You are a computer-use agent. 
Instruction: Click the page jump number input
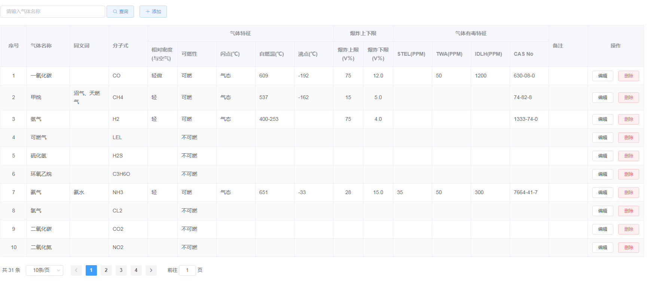point(187,270)
